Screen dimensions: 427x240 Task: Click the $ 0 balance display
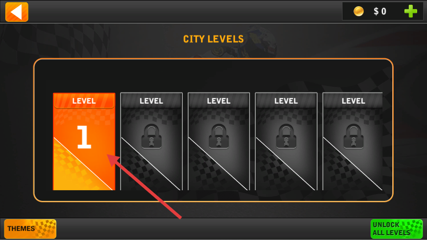click(x=380, y=12)
